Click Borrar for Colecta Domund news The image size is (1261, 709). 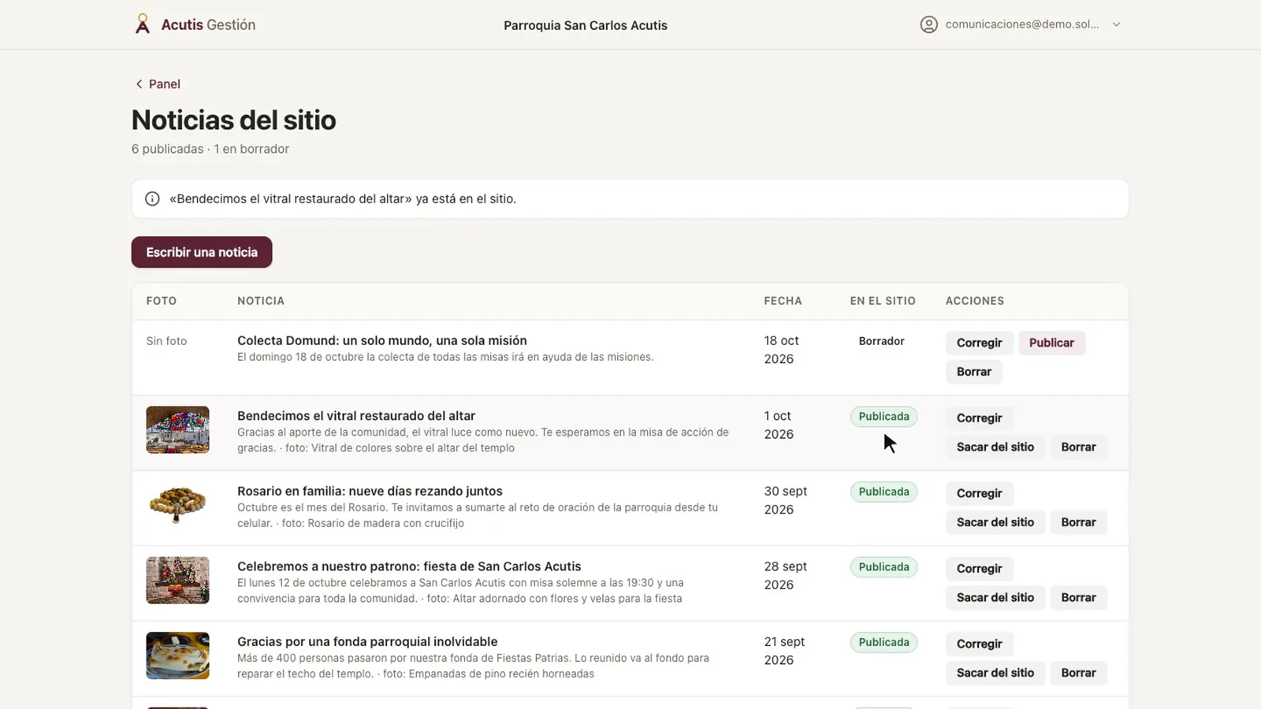coord(973,372)
